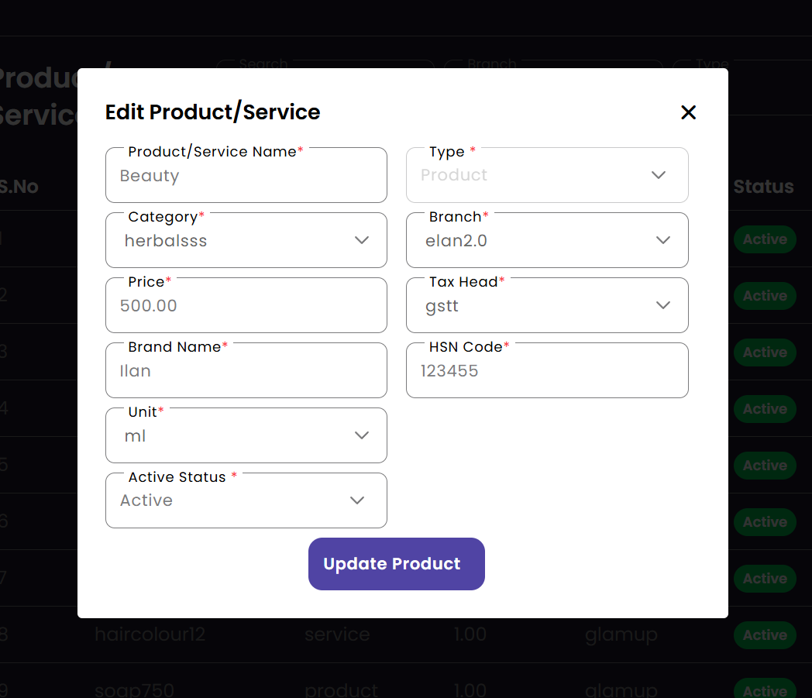
Task: Click the S.No column header
Action: [19, 187]
